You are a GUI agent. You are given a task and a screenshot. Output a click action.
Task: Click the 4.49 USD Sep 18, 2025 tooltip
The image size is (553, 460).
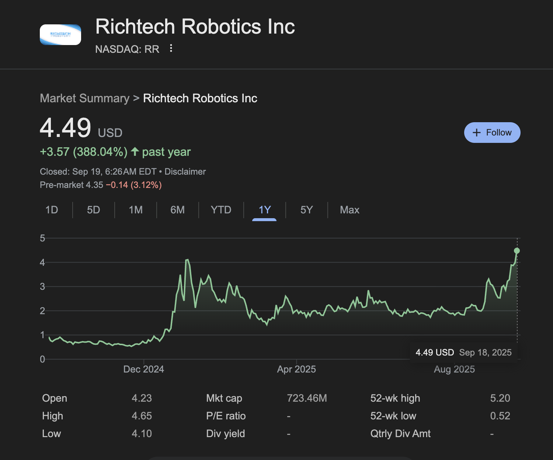point(463,353)
